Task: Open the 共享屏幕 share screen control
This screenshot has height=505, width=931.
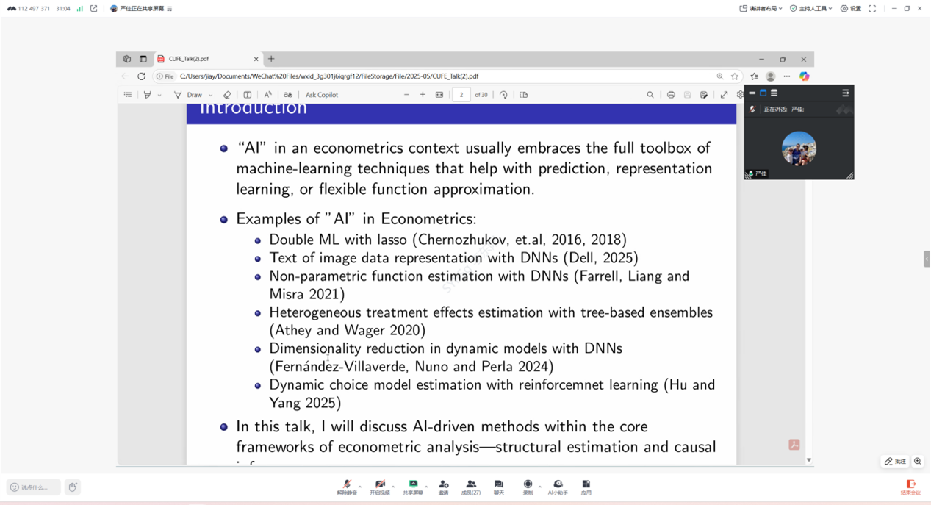Action: coord(413,487)
